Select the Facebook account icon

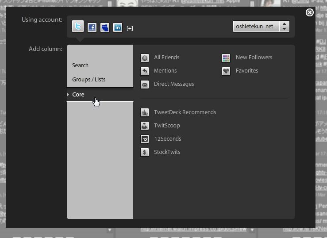[92, 27]
